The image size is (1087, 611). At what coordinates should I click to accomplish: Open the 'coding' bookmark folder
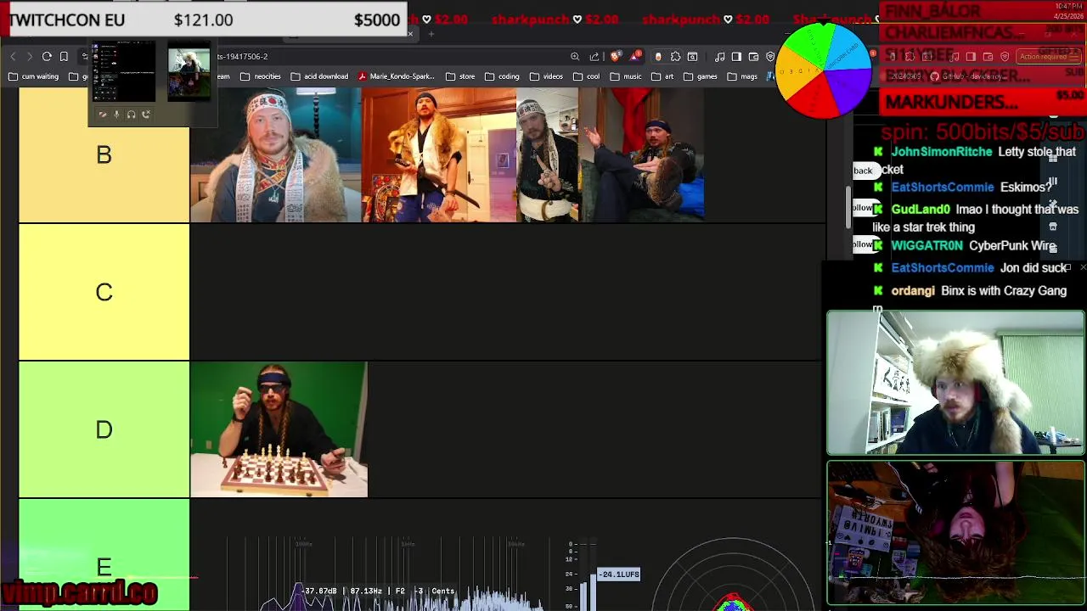click(502, 76)
